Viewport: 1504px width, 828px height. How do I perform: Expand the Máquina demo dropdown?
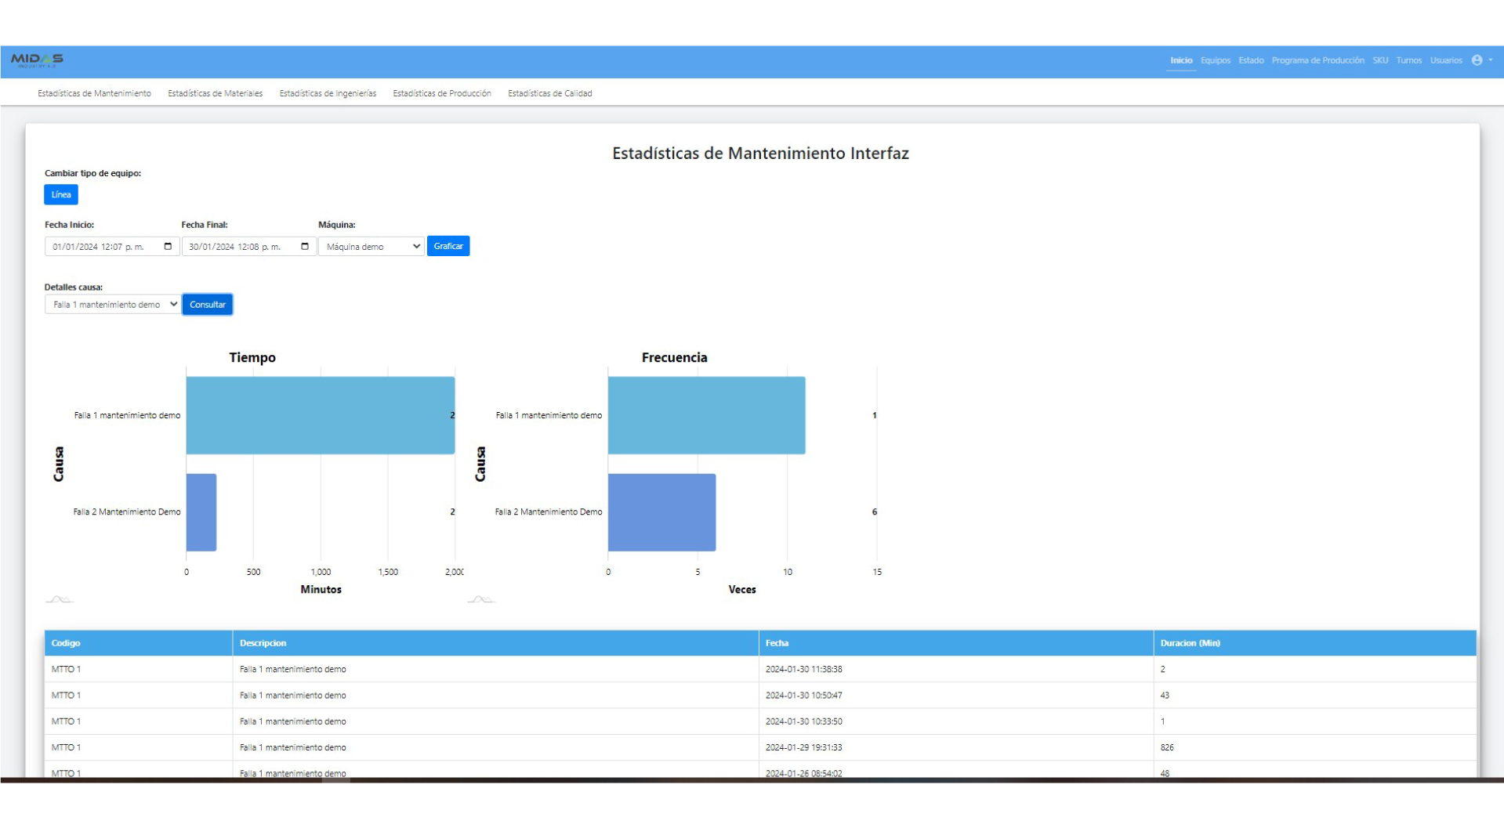pos(371,247)
